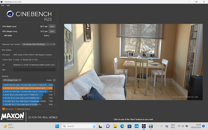Click the Cores x GHz field
Screen dimensions: 208x130
tap(34, 60)
